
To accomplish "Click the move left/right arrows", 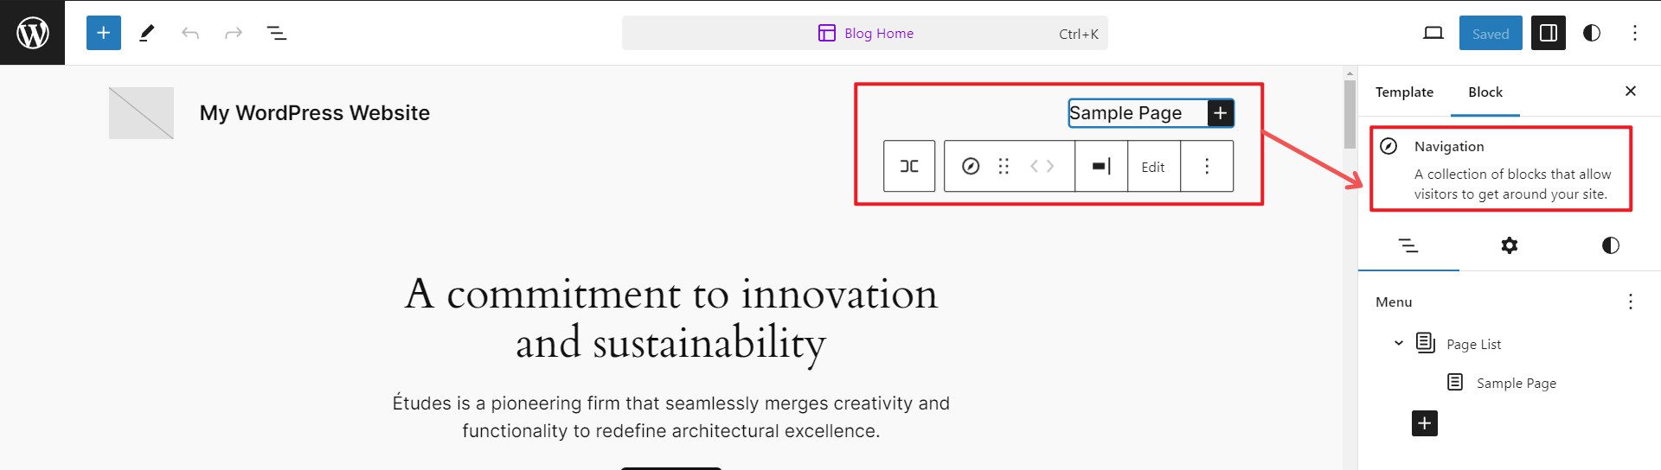I will [x=1042, y=166].
